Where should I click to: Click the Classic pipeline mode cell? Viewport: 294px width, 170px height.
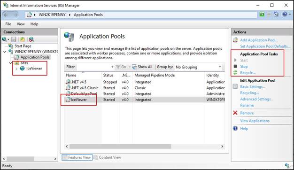[x=140, y=88]
